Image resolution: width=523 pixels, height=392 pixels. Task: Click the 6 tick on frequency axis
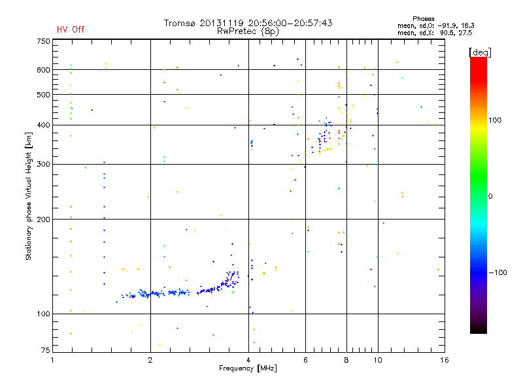(x=306, y=360)
